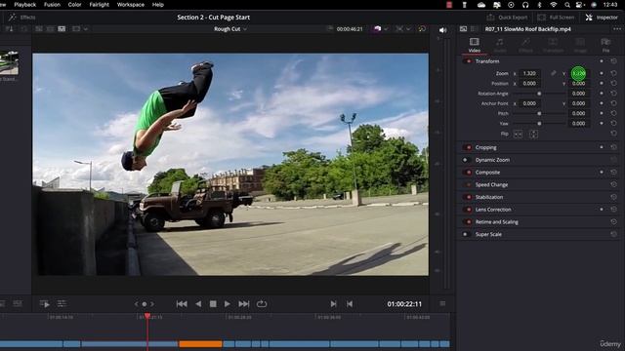Expand the Composite section
This screenshot has height=351, width=625.
pyautogui.click(x=487, y=173)
